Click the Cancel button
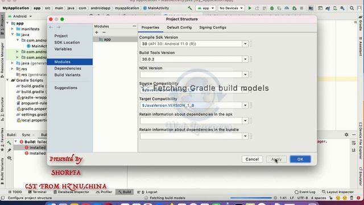The image size is (364, 205). click(x=252, y=159)
